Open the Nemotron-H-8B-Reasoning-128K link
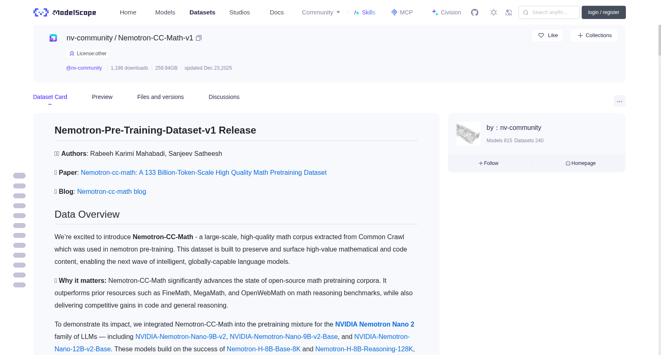The height and width of the screenshot is (355, 661). click(364, 349)
